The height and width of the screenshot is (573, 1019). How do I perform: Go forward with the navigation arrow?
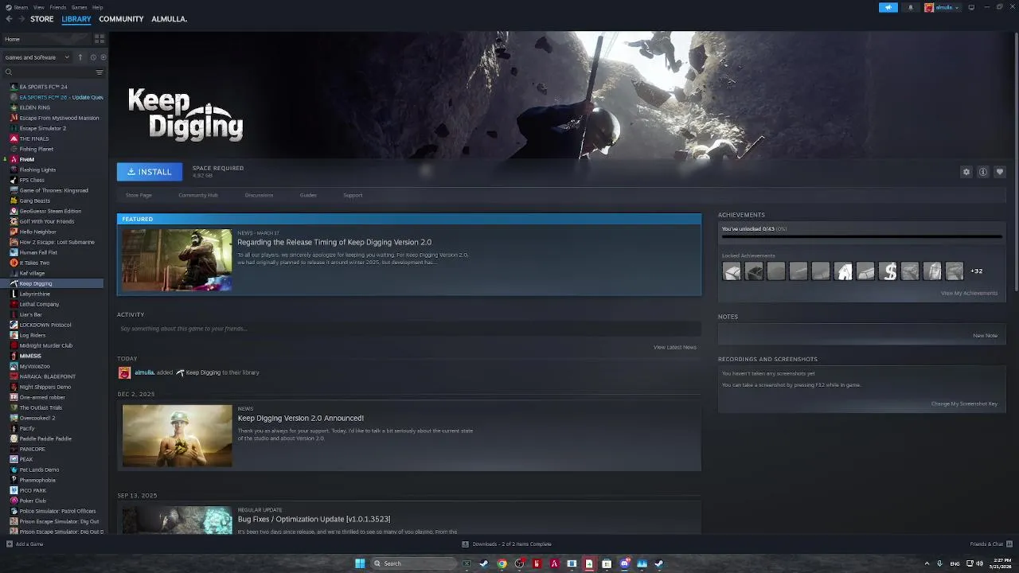pos(21,19)
